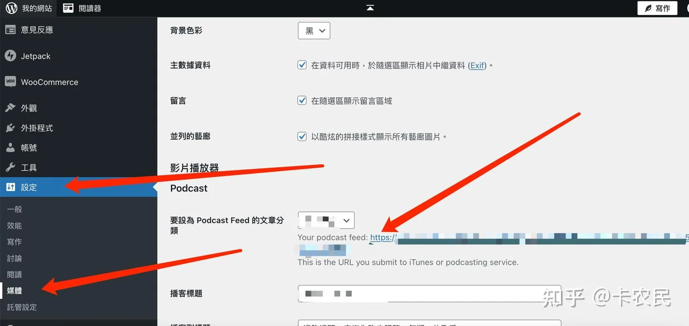
Task: Toggle the 主數據資料 Exif metadata checkbox
Action: (302, 65)
